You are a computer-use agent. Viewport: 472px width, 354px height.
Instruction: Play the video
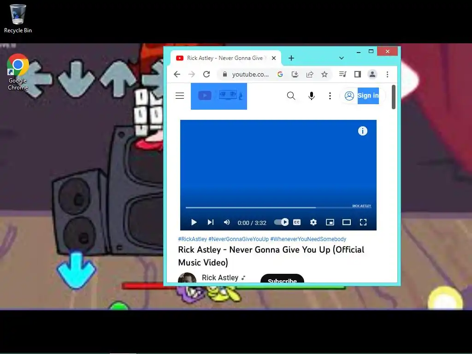coord(194,222)
